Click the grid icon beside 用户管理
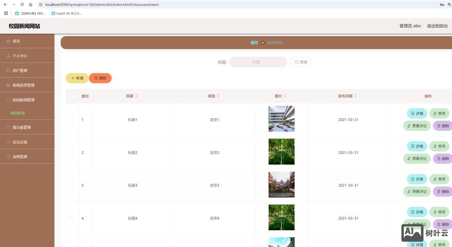The image size is (452, 247). (8, 71)
